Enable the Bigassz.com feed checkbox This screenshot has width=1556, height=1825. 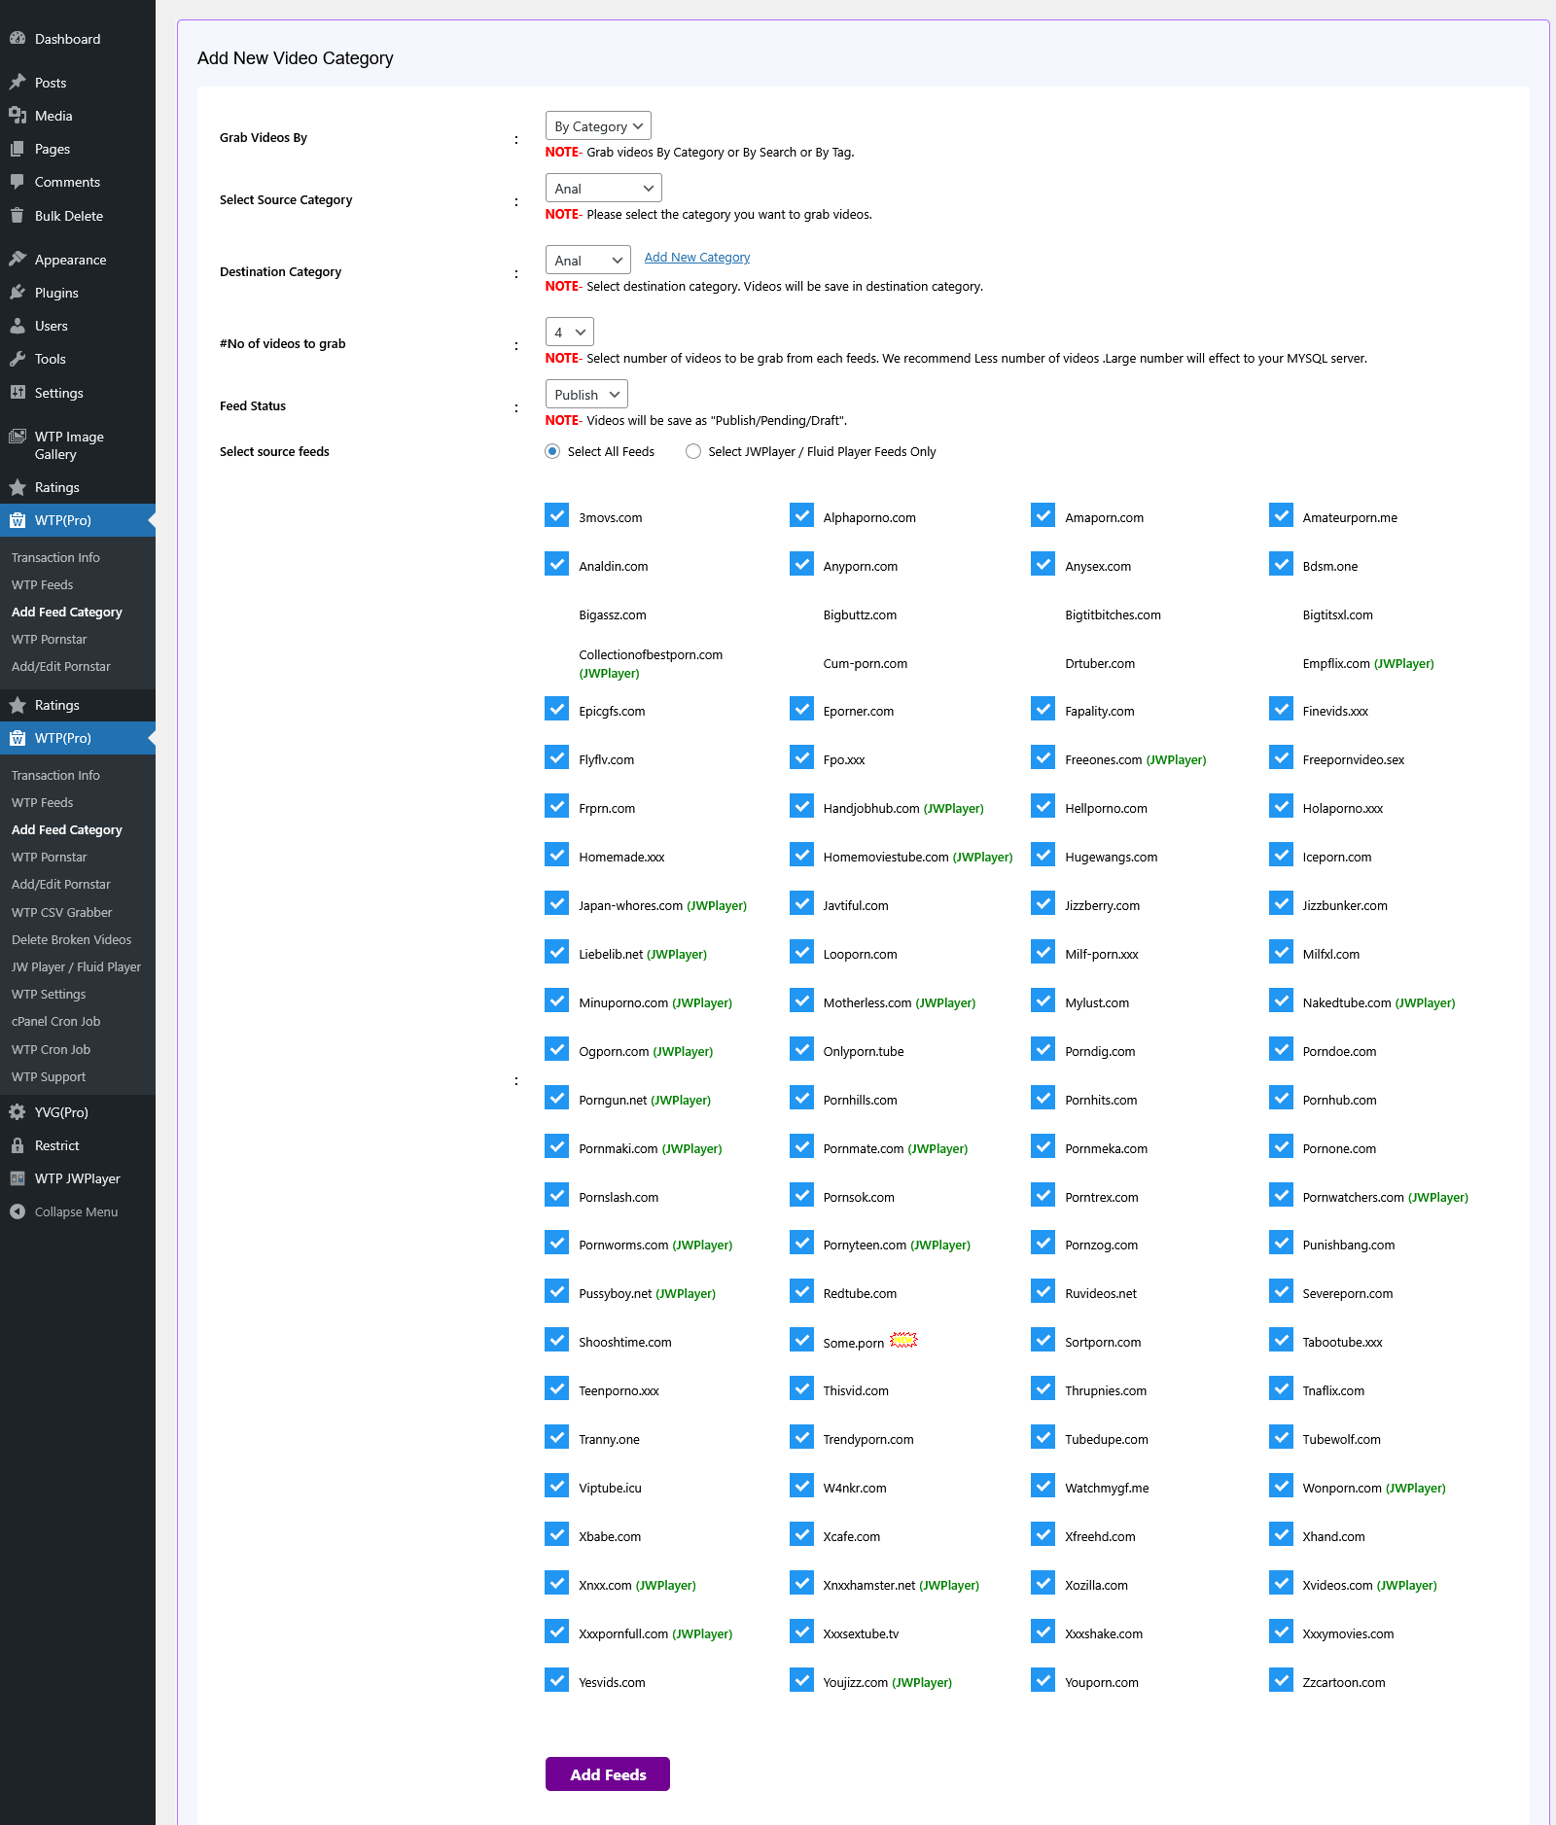tap(556, 613)
